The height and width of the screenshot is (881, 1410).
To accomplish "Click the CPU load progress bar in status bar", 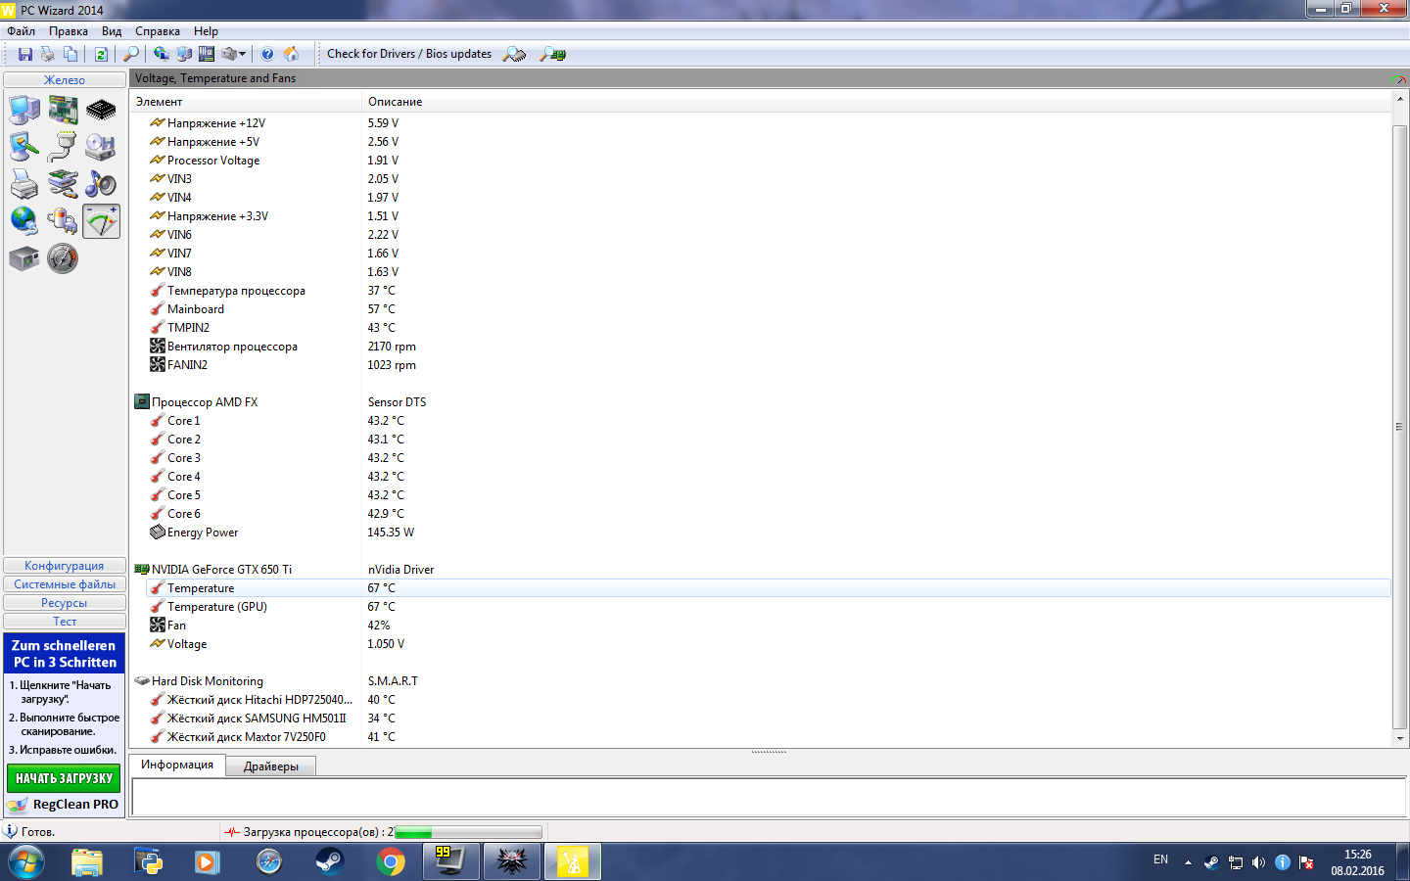I will point(468,832).
